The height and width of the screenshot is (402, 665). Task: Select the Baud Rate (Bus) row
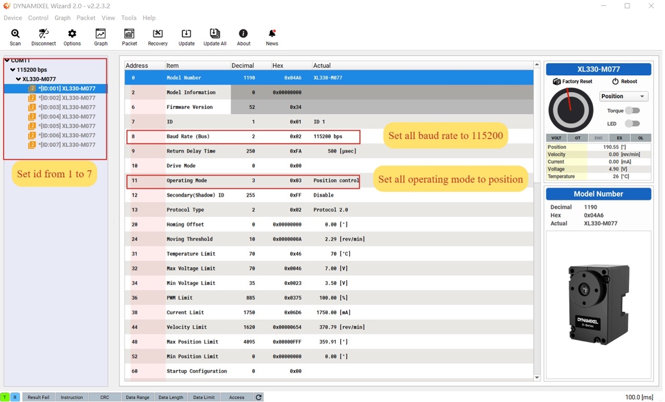point(329,137)
